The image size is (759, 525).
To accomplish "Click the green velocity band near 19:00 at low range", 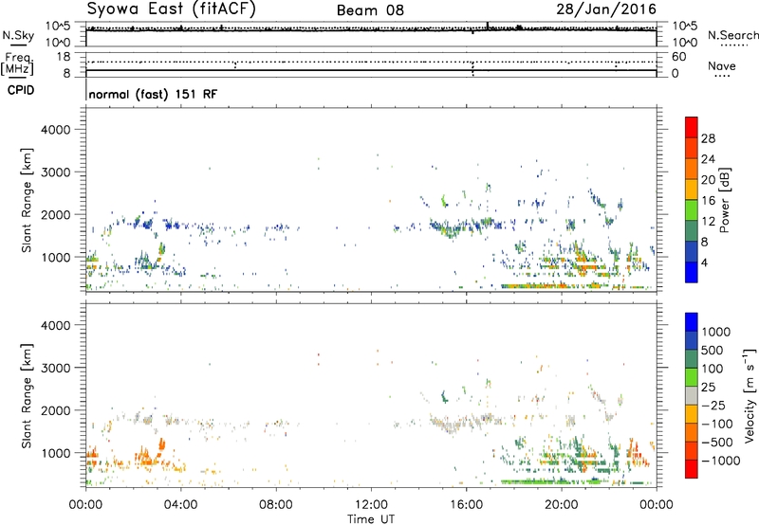I will click(552, 481).
